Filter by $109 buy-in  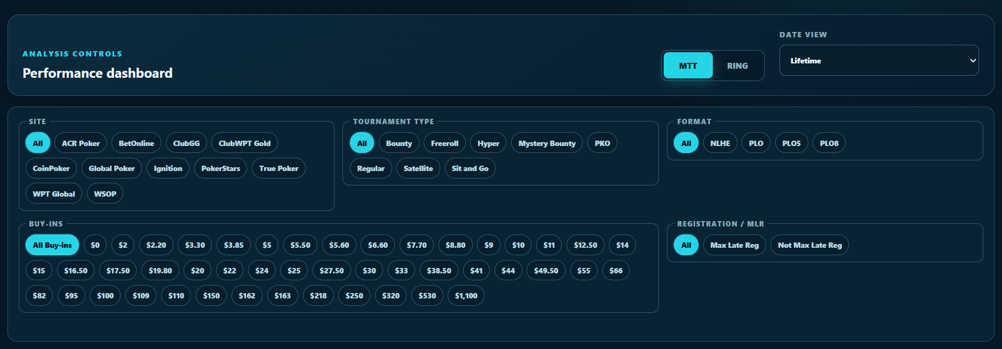(x=141, y=295)
